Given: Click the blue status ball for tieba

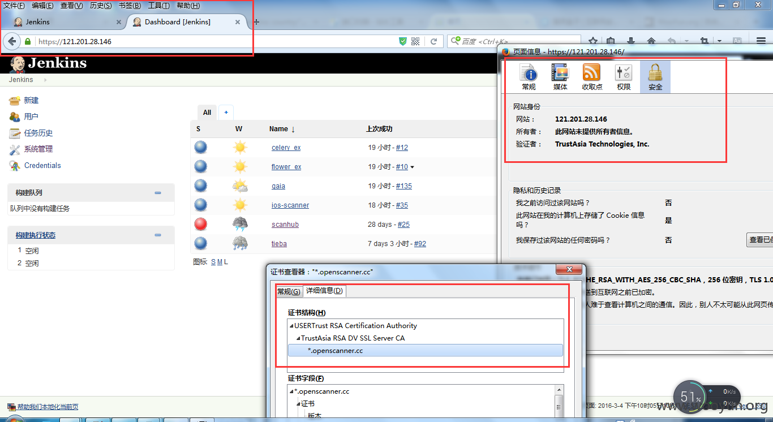Looking at the screenshot, I should 201,243.
